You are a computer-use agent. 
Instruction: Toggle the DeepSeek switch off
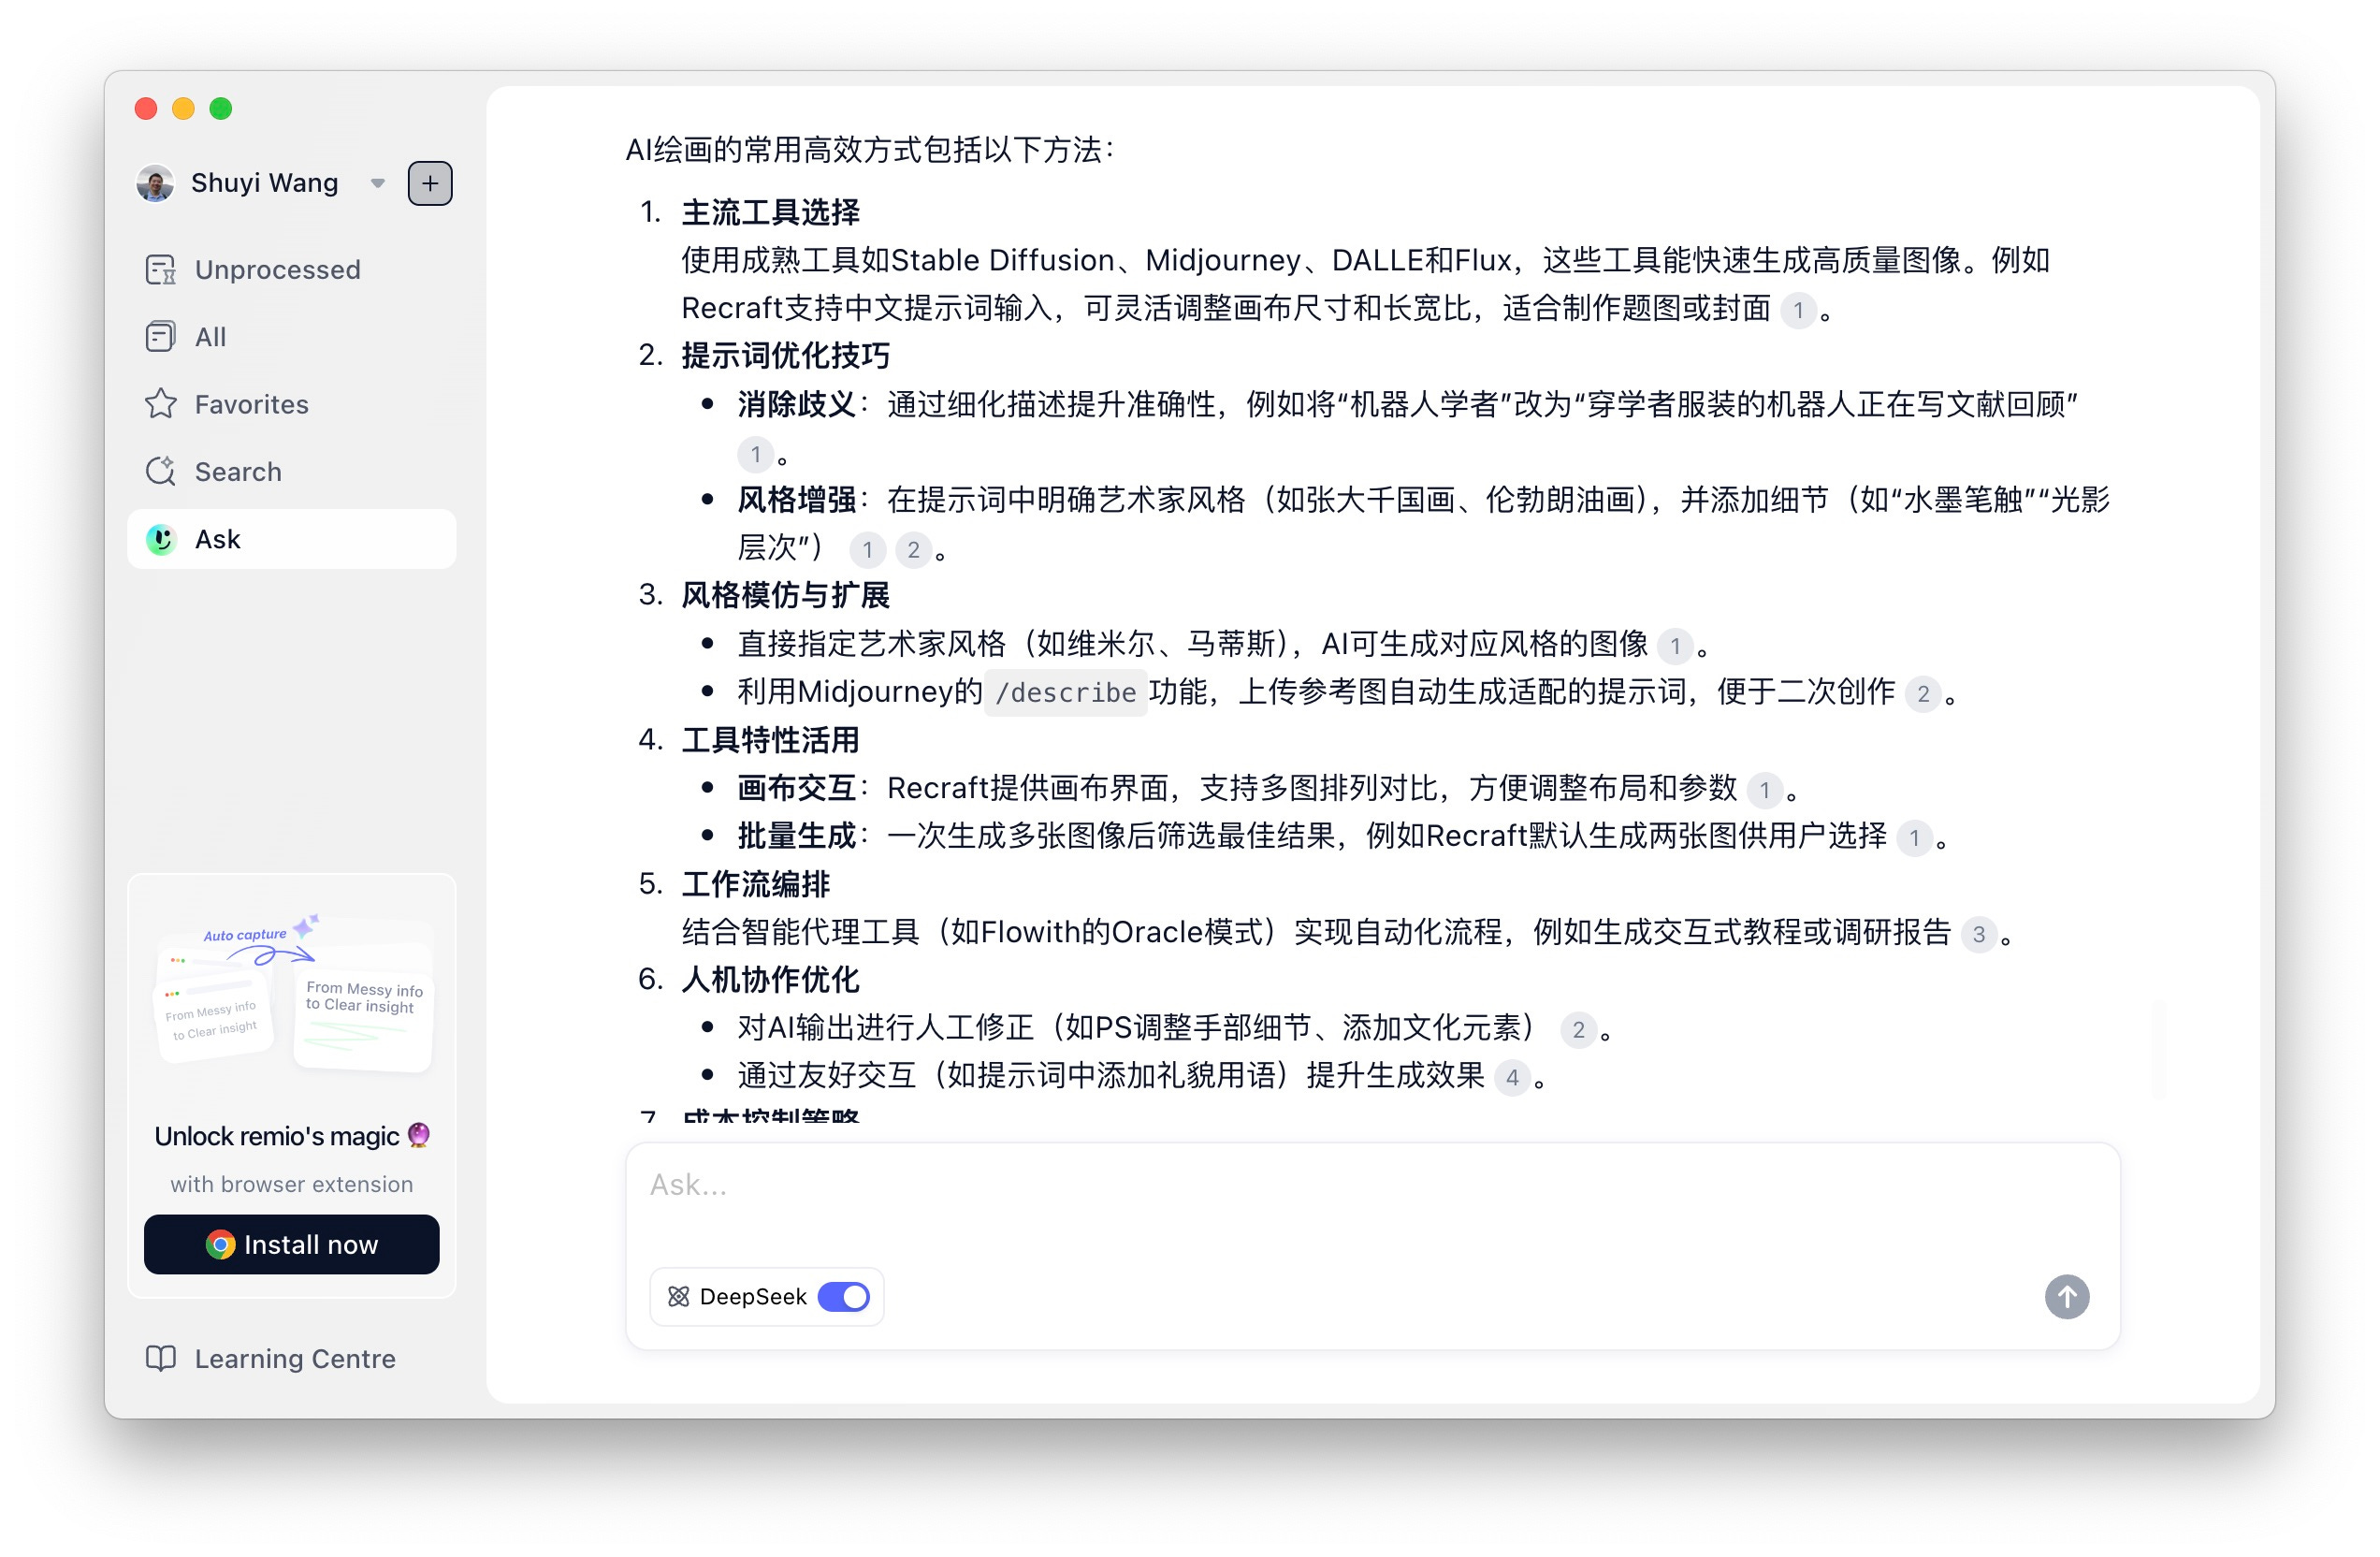[x=843, y=1296]
